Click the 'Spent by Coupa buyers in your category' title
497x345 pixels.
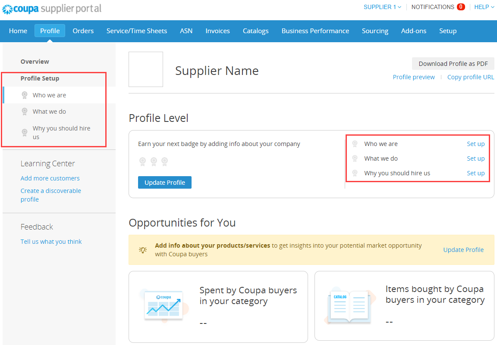(248, 295)
